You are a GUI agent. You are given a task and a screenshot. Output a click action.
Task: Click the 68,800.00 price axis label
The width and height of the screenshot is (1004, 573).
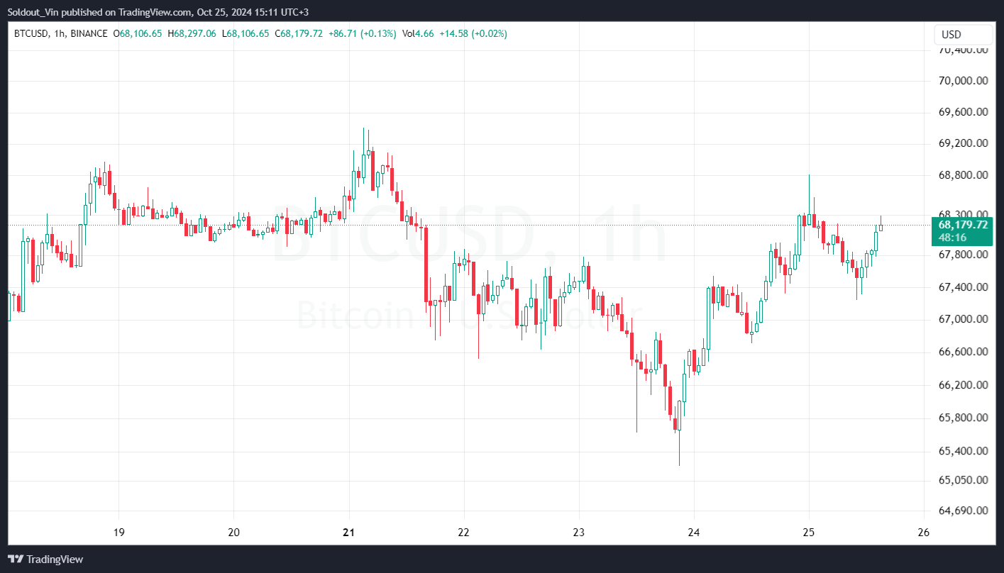tap(964, 174)
